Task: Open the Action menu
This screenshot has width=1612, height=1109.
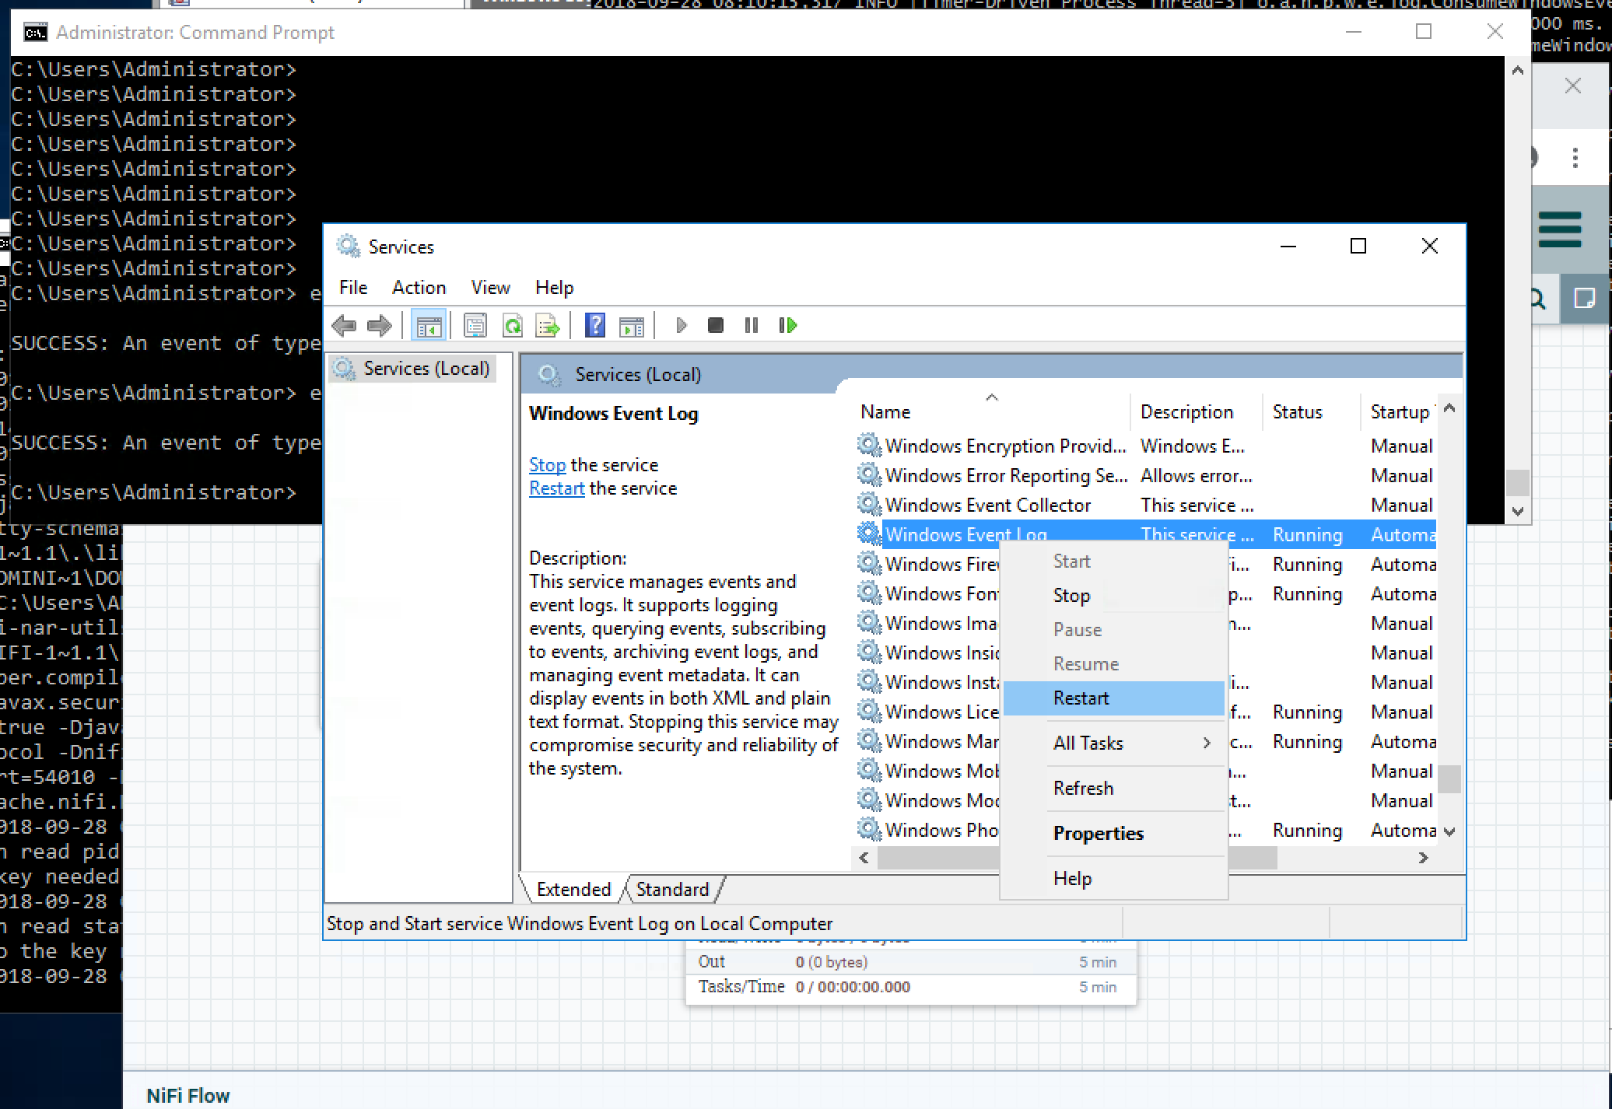Action: (x=419, y=288)
